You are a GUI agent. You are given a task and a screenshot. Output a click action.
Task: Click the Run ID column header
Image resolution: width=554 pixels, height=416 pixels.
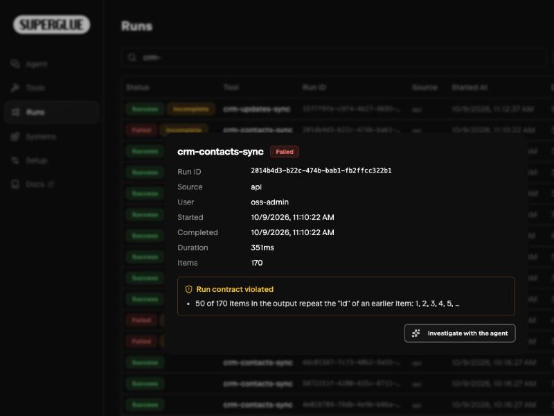point(314,87)
